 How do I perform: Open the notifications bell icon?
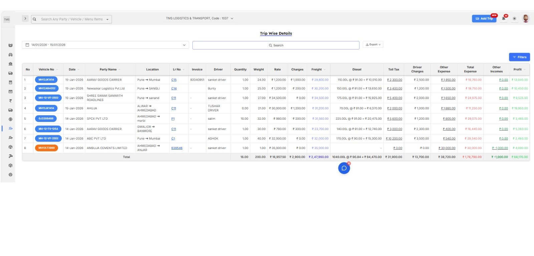click(x=504, y=19)
